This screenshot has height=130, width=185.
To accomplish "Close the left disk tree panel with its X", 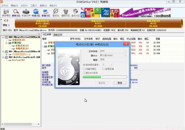I will (x=39, y=34).
